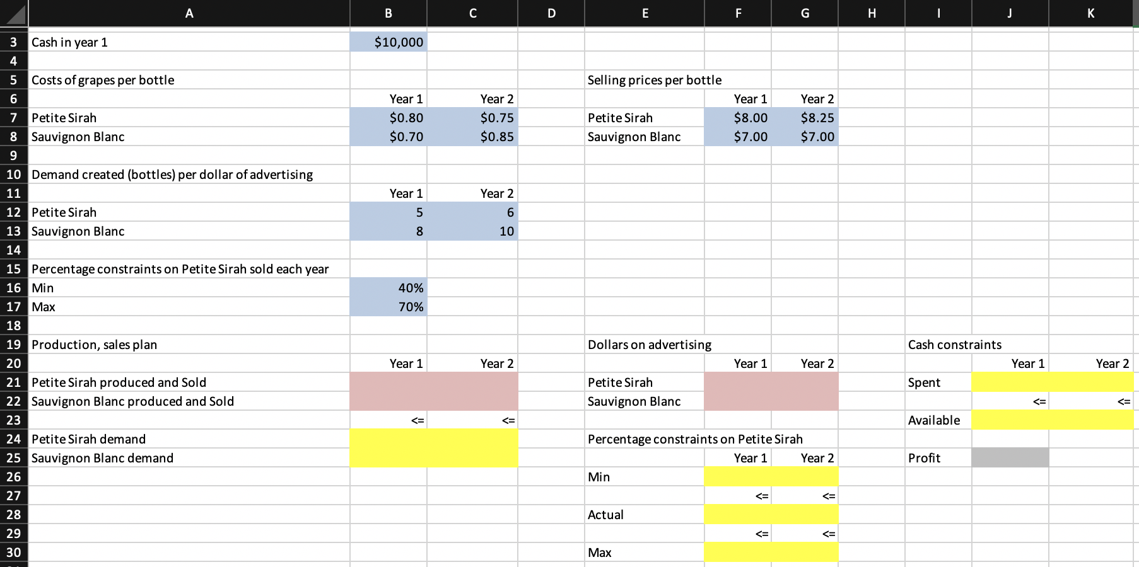Click Sauvignon Blanc demand Year 2 yellow cell
The height and width of the screenshot is (567, 1139).
tap(472, 458)
